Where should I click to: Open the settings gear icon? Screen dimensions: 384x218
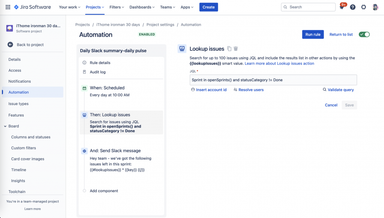363,7
